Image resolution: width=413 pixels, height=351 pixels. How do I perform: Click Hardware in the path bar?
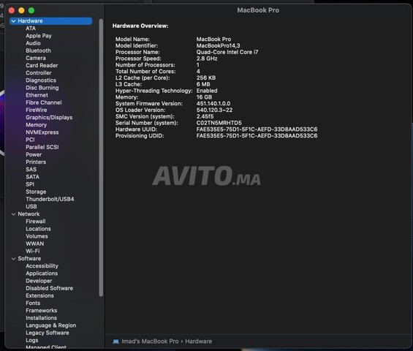click(x=198, y=341)
